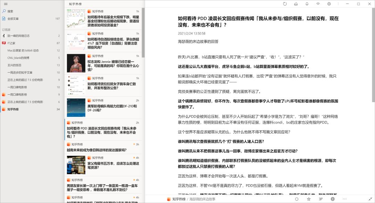Open article 男朋友家长第一次上门

click(103, 185)
